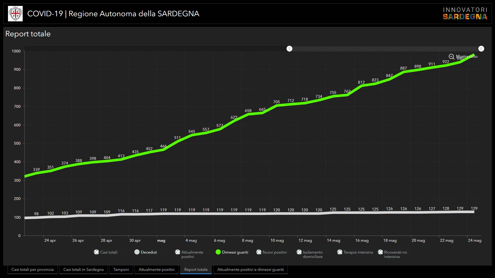495x278 pixels.
Task: Switch to Casi totali in Sardegna tab
Action: pos(83,270)
